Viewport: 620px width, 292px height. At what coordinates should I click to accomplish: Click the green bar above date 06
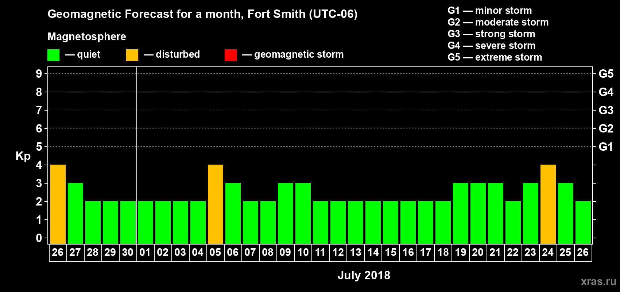coord(233,213)
